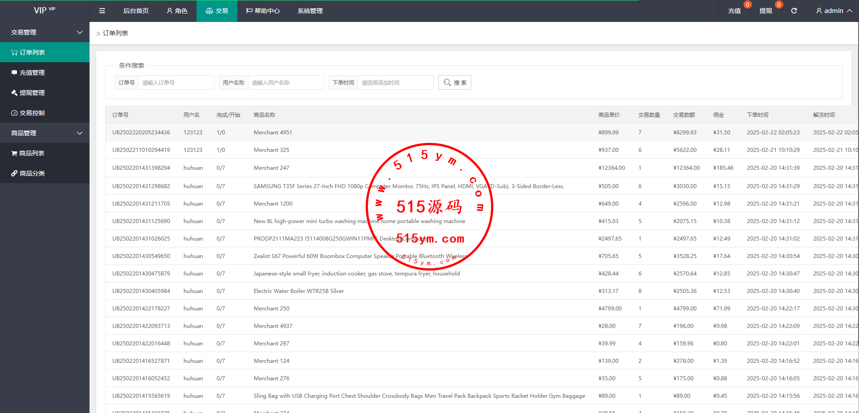Viewport: 859px width, 413px height.
Task: Switch to the 角色 top menu
Action: 177,11
